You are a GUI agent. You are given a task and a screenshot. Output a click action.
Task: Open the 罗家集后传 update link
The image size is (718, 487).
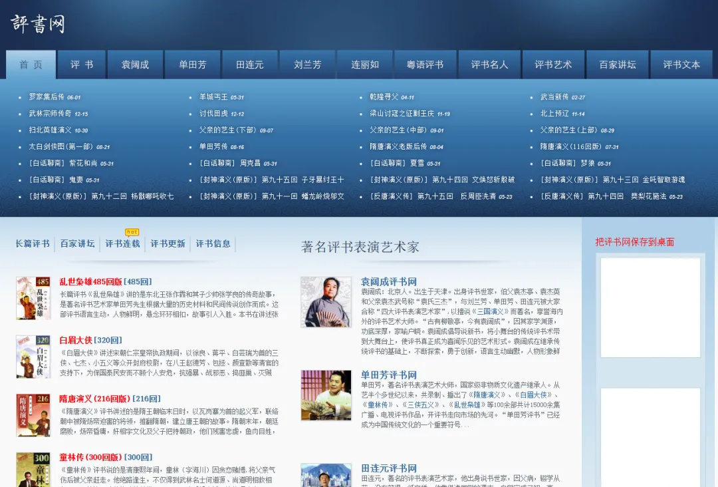coord(47,96)
